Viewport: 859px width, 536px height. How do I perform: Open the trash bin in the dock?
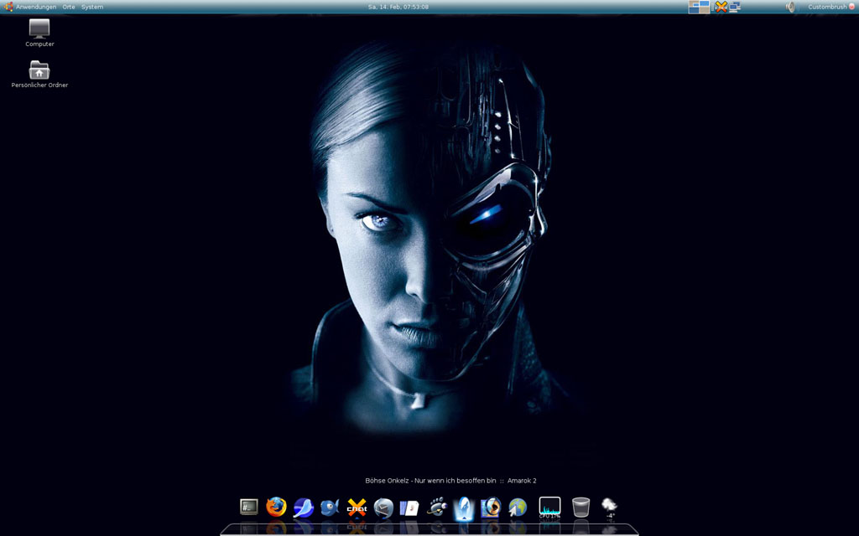(580, 507)
